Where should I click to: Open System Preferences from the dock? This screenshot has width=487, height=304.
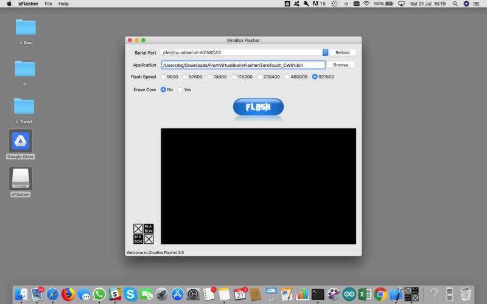point(193,294)
